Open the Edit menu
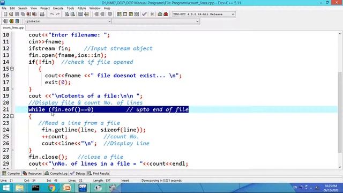343x193 pixels. 12,8
